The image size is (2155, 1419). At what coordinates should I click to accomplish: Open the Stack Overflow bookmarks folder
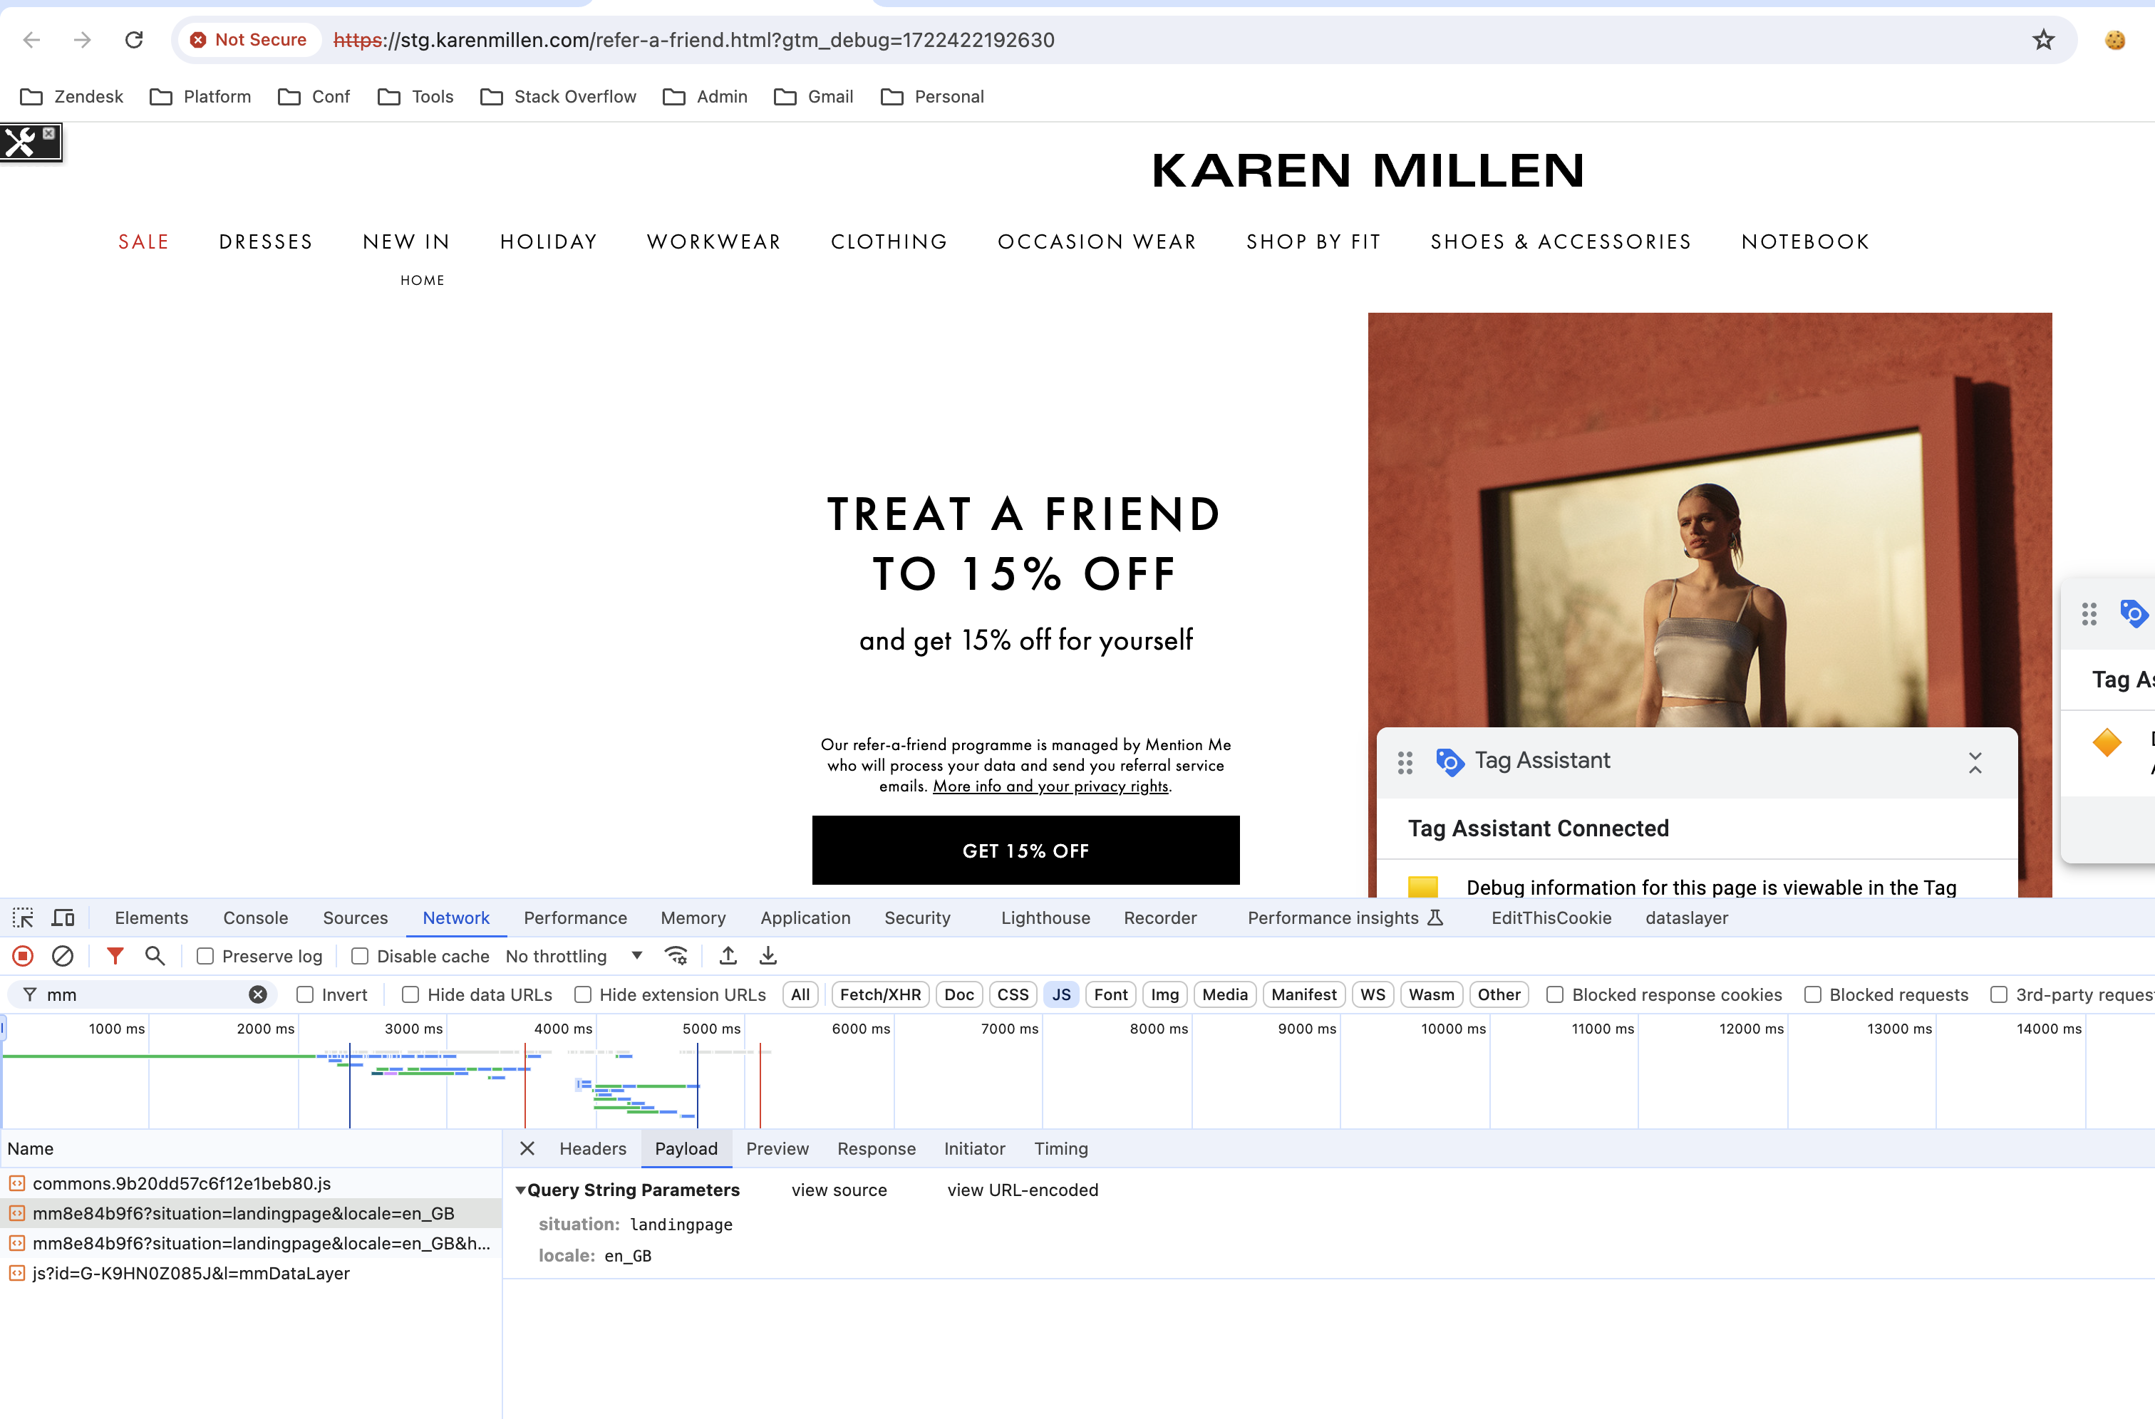coord(558,97)
